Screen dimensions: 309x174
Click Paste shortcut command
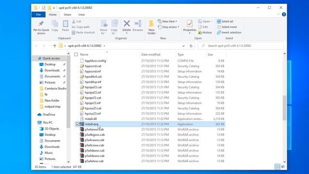click(84, 32)
